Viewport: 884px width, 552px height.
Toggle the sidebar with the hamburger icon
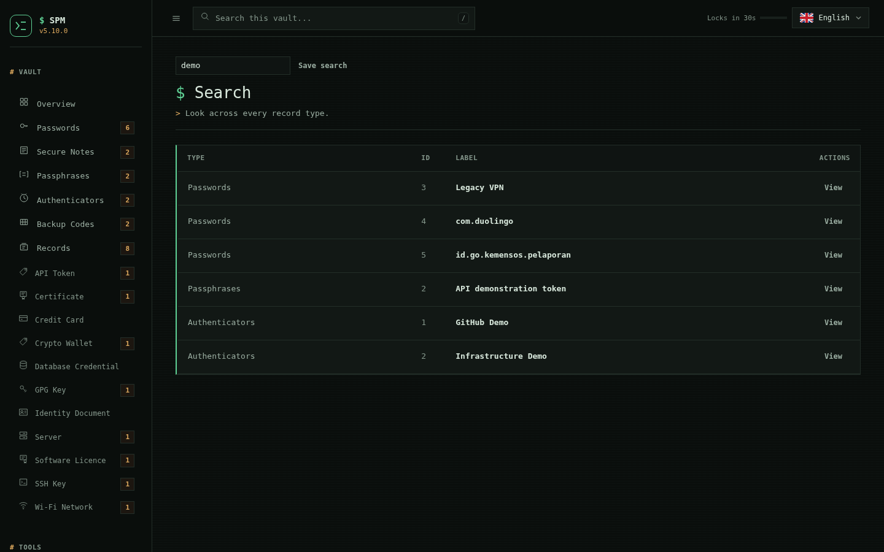(176, 18)
